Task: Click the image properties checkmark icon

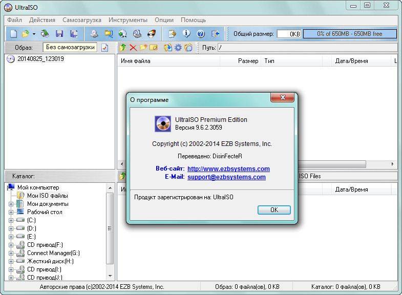Action: (104, 48)
